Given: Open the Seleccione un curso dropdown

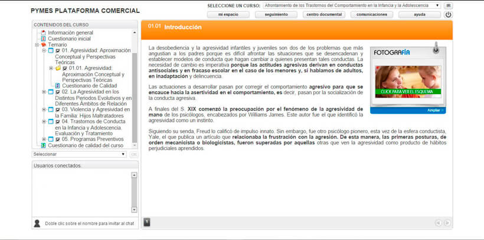Looking at the screenshot, I should click(352, 5).
